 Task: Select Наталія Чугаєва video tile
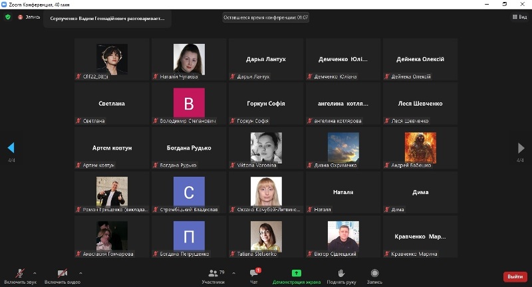click(189, 59)
